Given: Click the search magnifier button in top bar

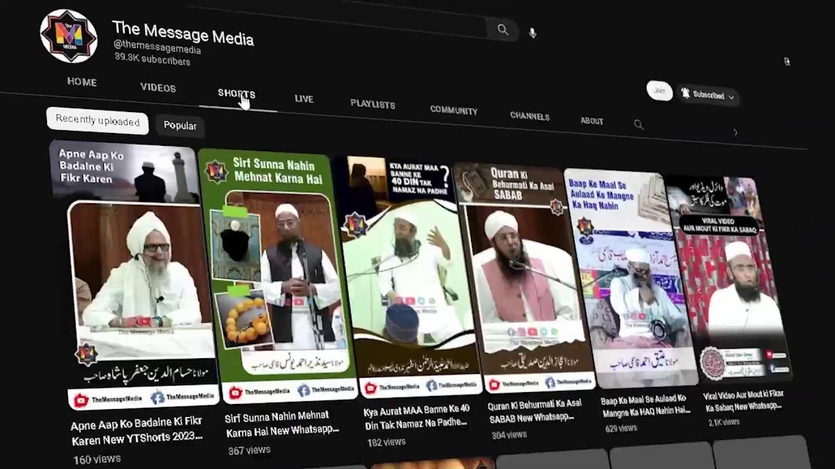Looking at the screenshot, I should tap(502, 29).
